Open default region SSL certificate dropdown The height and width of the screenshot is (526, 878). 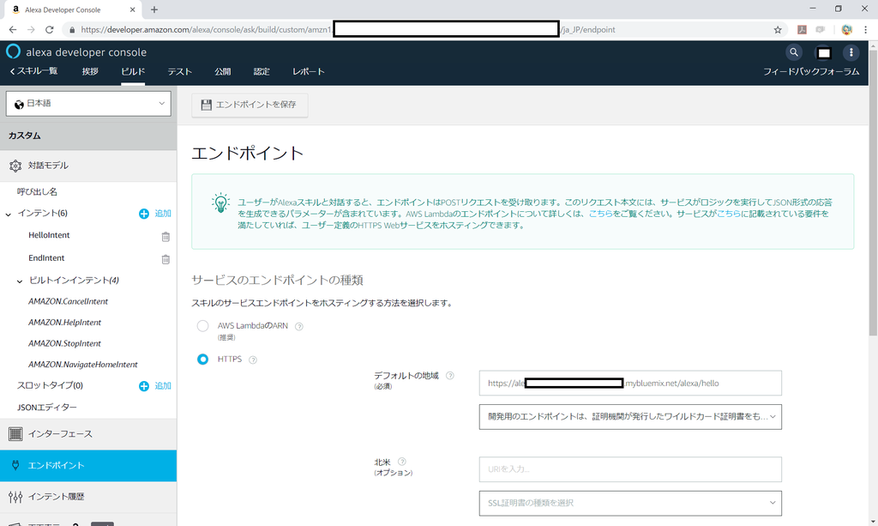630,417
